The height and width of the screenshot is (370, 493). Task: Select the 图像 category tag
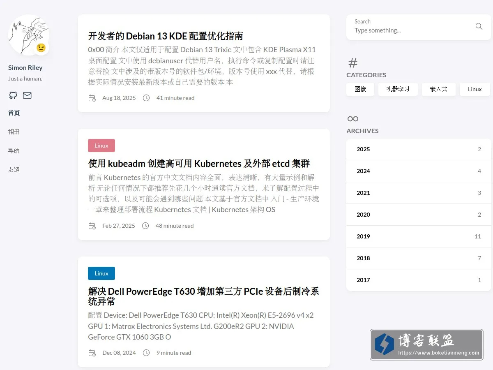coord(360,89)
